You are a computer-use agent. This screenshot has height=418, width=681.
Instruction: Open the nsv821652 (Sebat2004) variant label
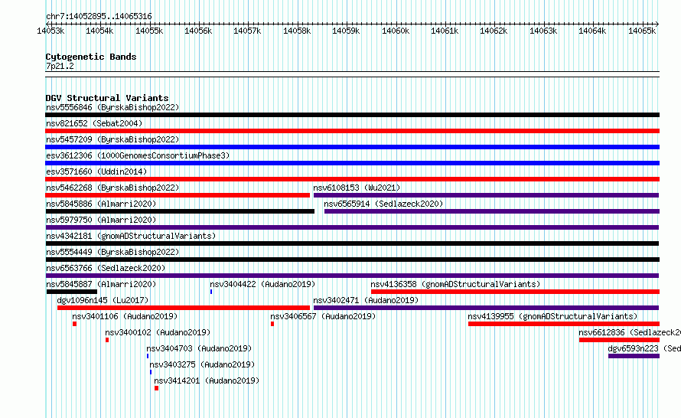(x=94, y=123)
